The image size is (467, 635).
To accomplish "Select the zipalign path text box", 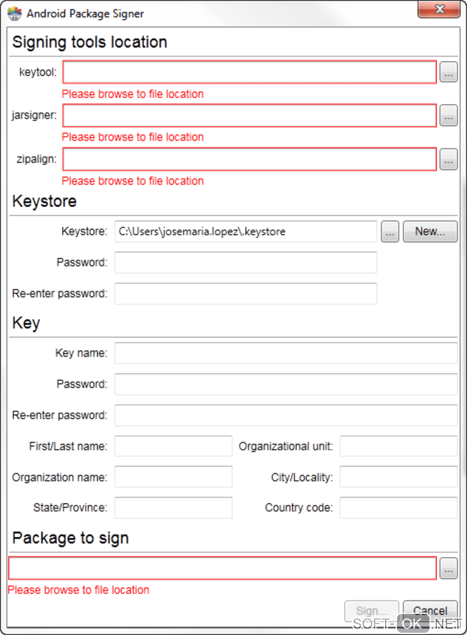I will [250, 160].
